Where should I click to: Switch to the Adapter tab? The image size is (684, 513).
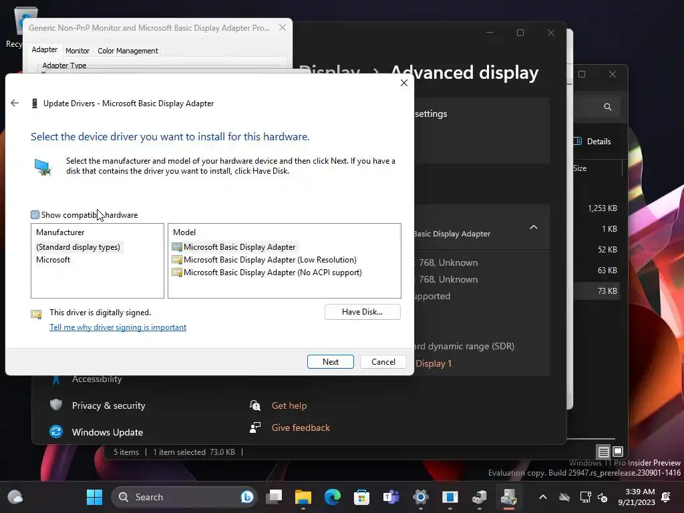tap(44, 49)
